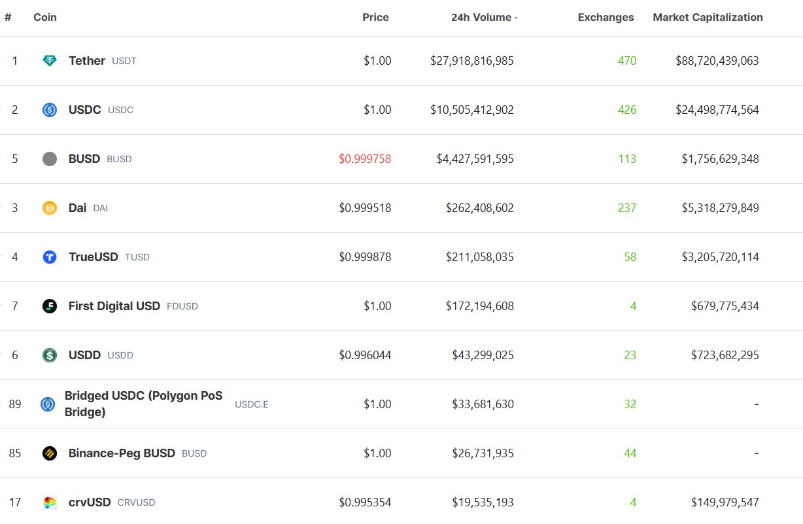Click the First Digital USD logo icon
The width and height of the screenshot is (803, 524).
(x=50, y=306)
